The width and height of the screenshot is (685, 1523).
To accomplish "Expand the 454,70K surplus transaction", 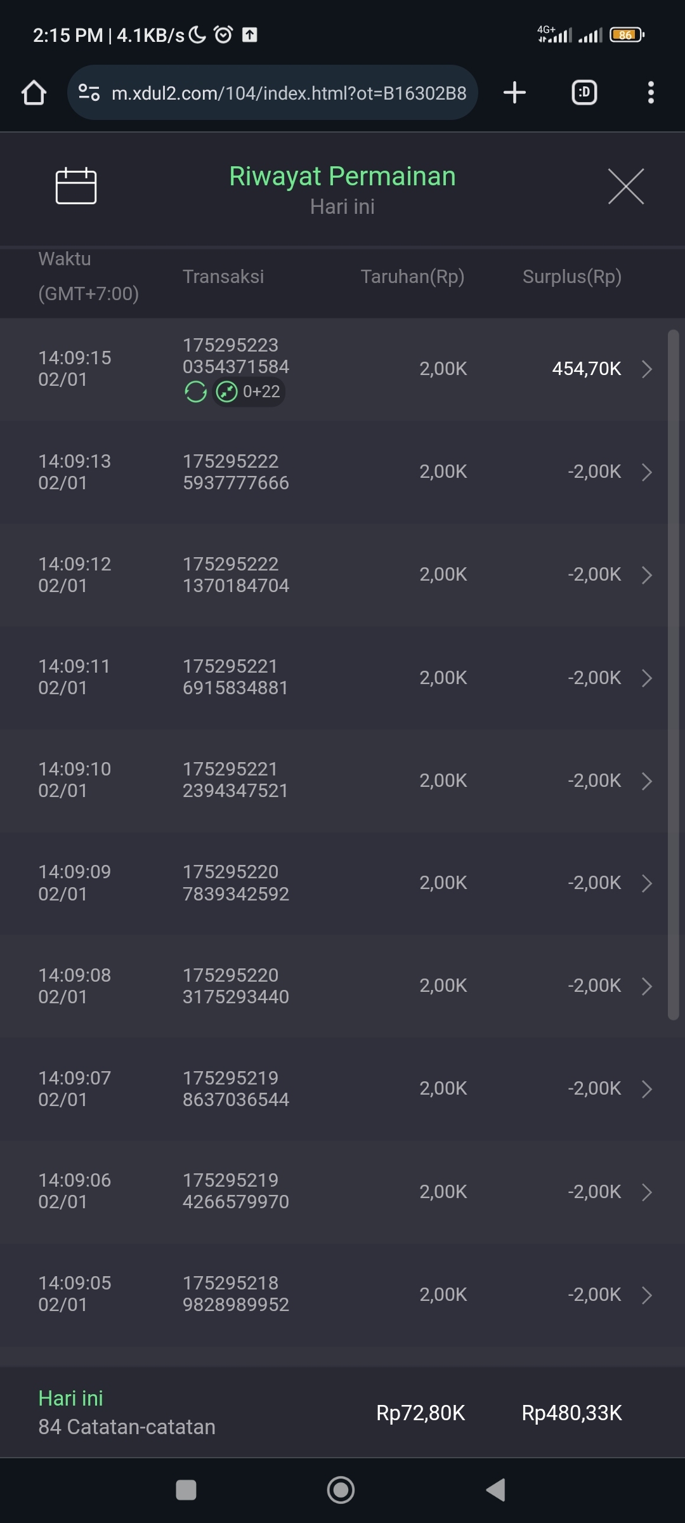I will tap(646, 369).
